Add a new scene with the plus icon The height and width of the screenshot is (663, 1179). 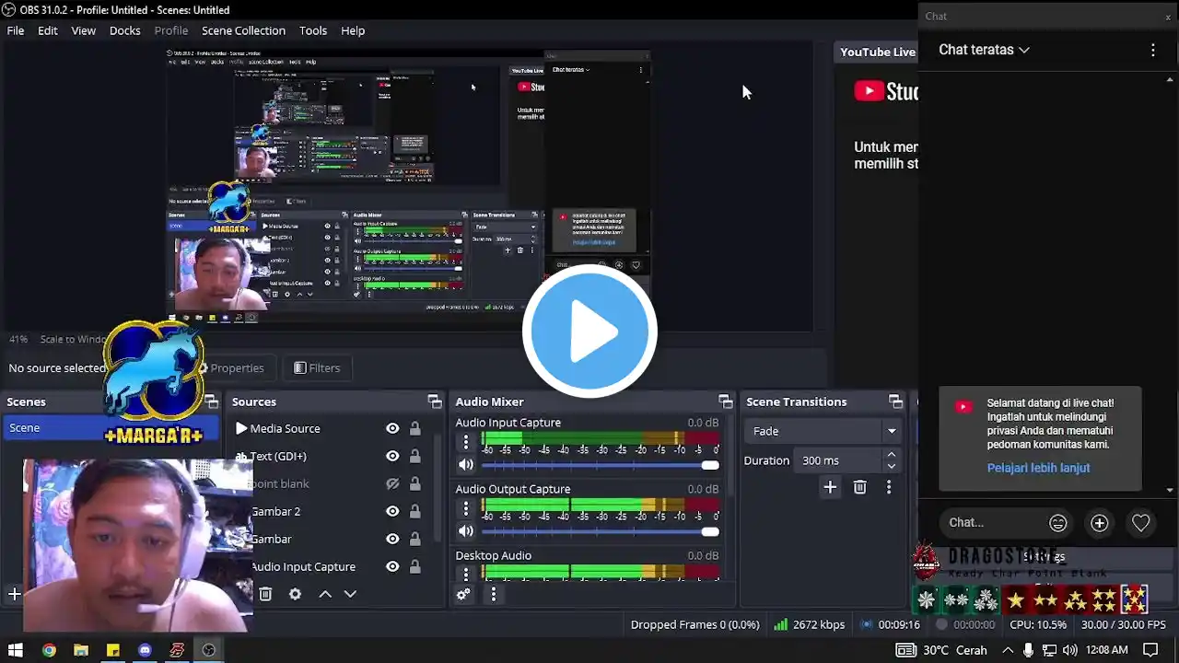pyautogui.click(x=15, y=594)
